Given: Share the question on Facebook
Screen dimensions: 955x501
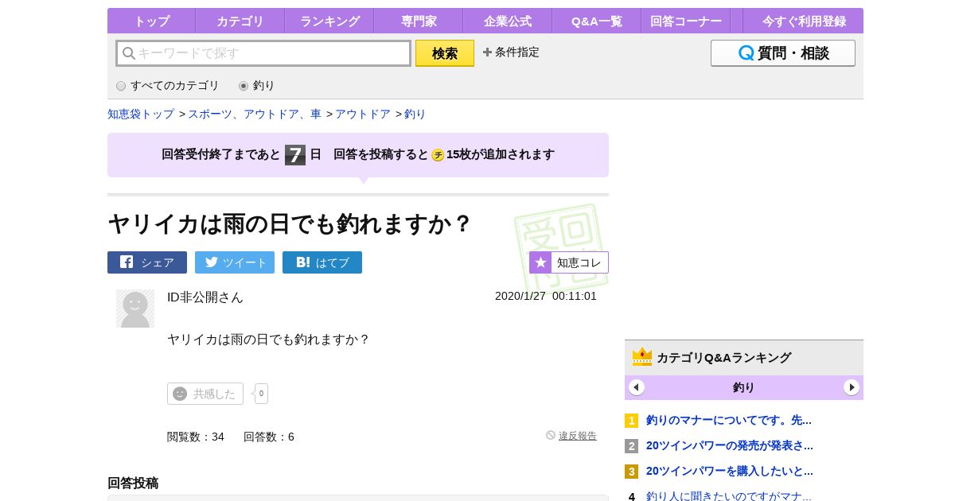Looking at the screenshot, I should click(147, 262).
